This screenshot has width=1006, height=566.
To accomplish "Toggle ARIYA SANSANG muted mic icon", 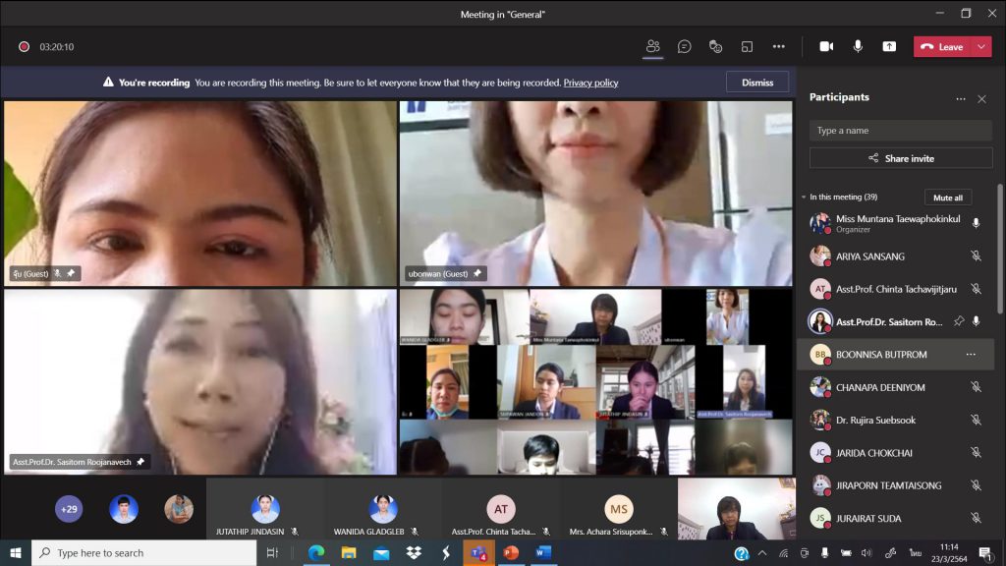I will 976,256.
